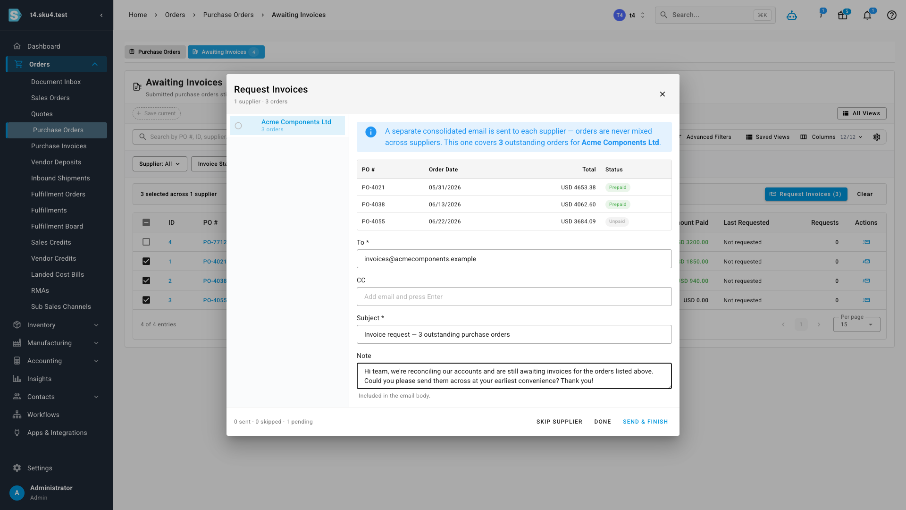Click Clear selection button
The height and width of the screenshot is (510, 906).
(865, 194)
